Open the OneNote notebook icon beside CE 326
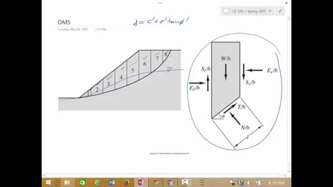The image size is (333, 187). (226, 11)
